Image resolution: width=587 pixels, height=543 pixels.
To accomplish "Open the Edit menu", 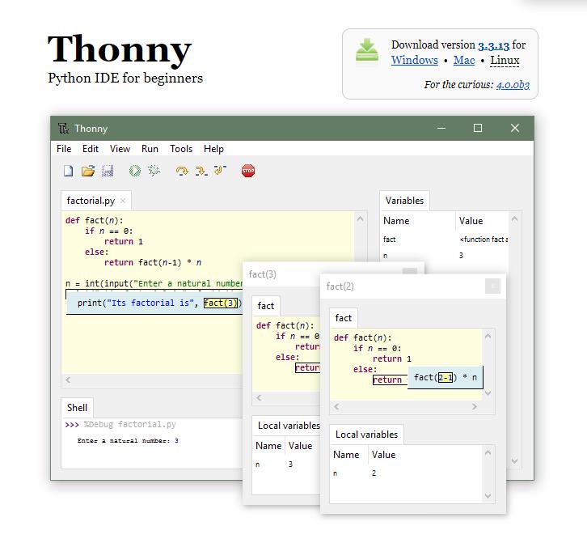I will tap(91, 149).
